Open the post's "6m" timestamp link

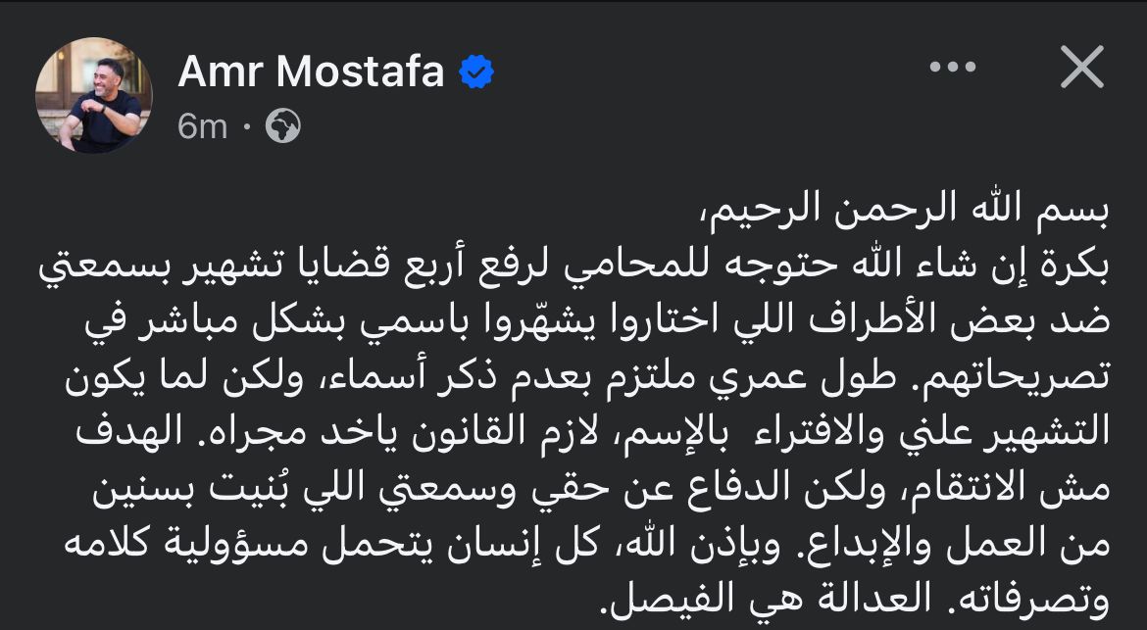click(203, 126)
